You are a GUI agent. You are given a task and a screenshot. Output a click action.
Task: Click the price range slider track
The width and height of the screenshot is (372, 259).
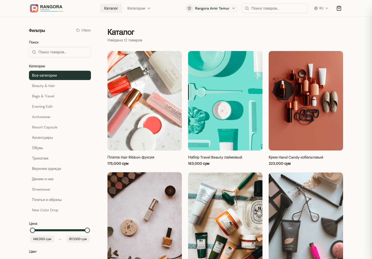coord(60,230)
